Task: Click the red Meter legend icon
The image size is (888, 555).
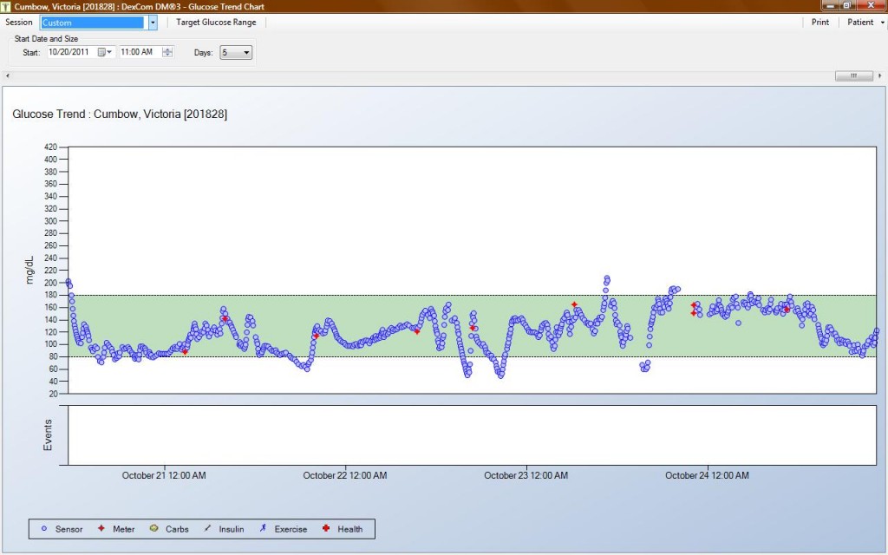Action: point(101,529)
